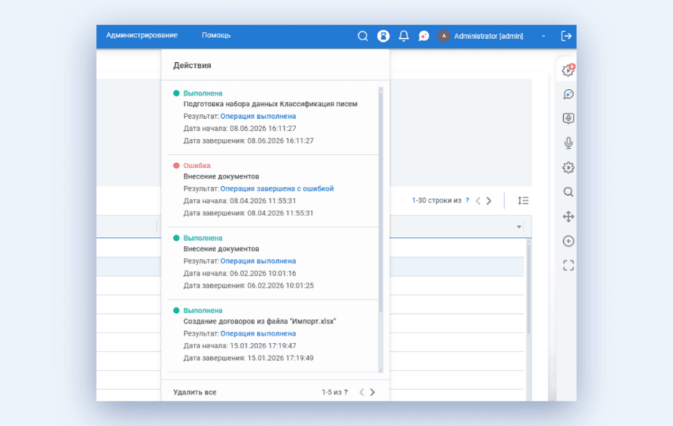Open the notifications bell
Image resolution: width=673 pixels, height=426 pixels.
(x=404, y=36)
